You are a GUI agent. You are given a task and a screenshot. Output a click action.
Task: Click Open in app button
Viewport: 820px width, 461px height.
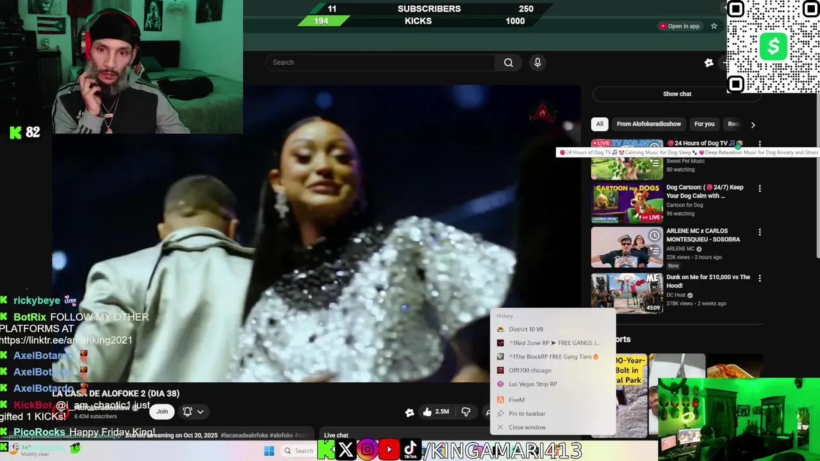tap(680, 26)
